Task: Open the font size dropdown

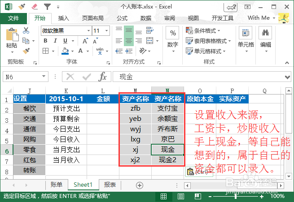Action: pyautogui.click(x=107, y=30)
